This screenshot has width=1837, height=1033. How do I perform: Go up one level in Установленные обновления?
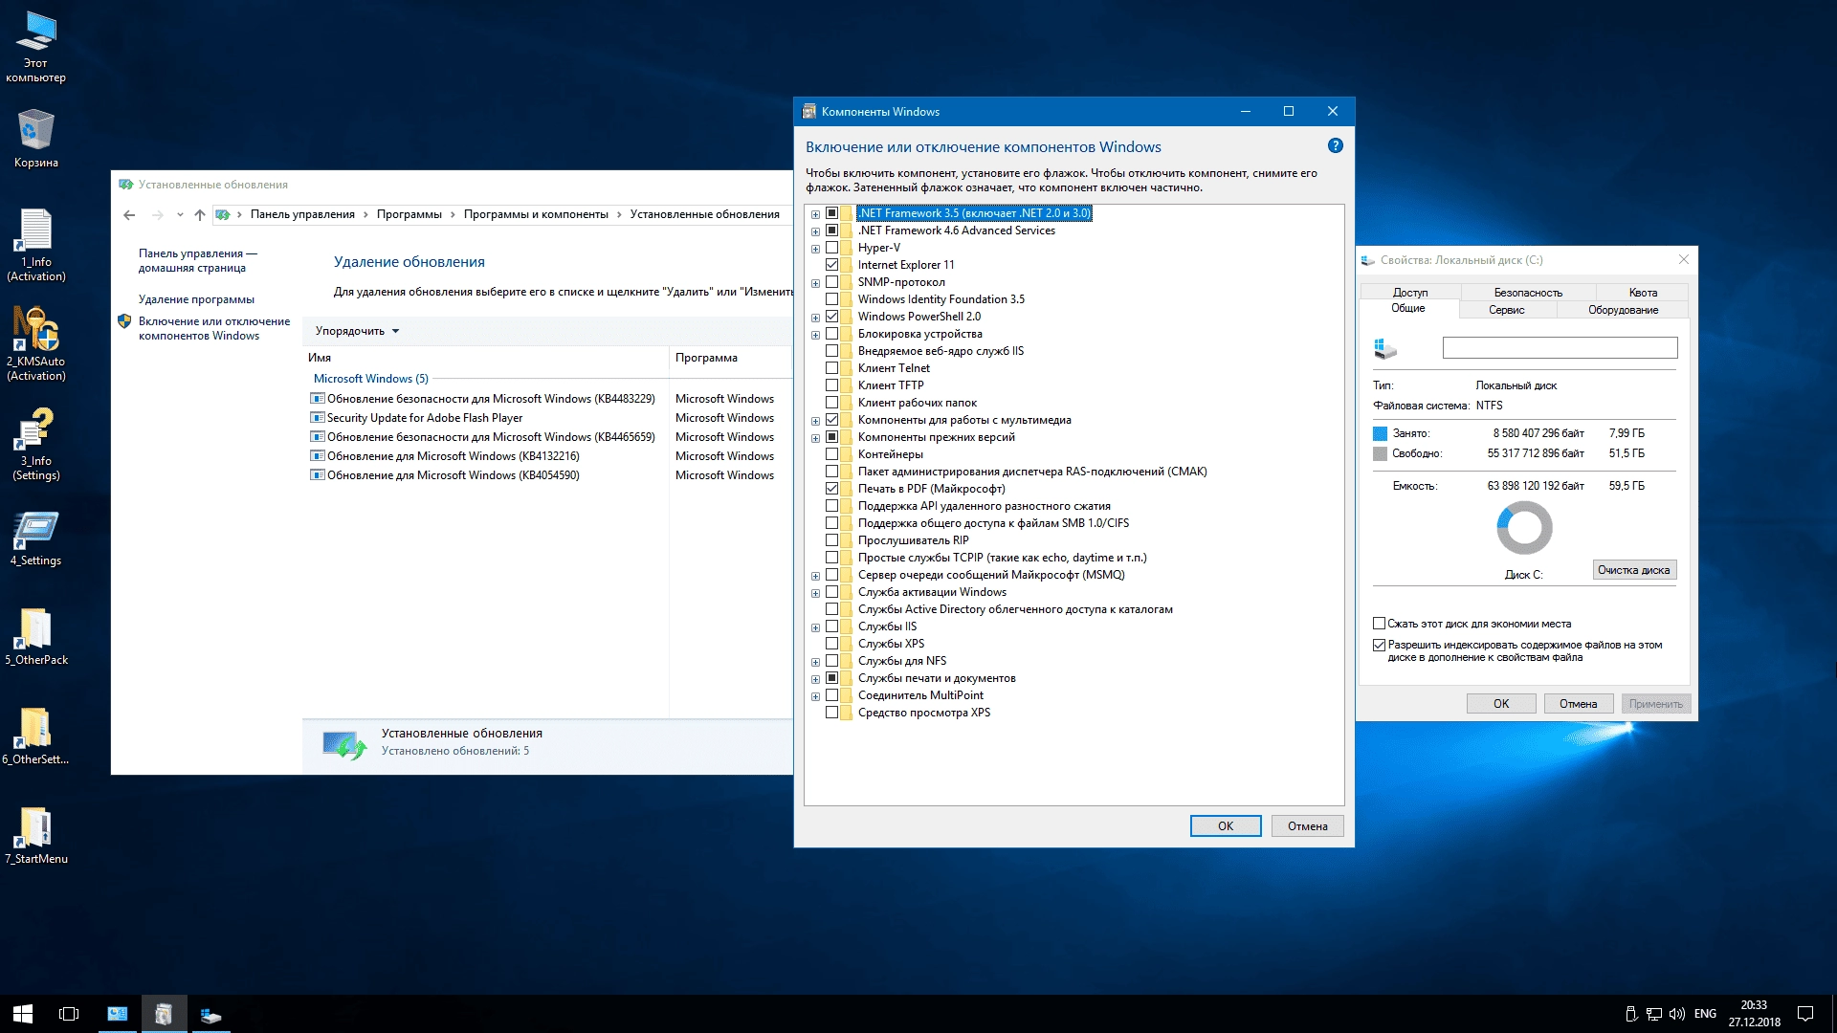pos(199,214)
